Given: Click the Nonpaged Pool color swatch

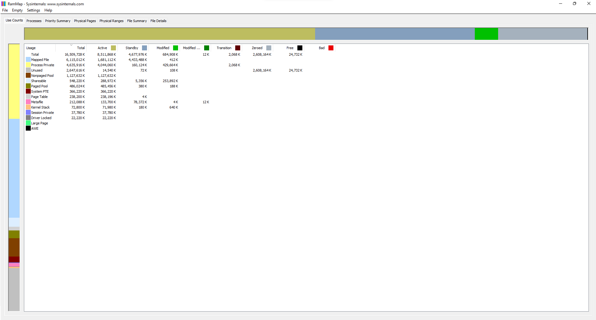Looking at the screenshot, I should (x=28, y=75).
